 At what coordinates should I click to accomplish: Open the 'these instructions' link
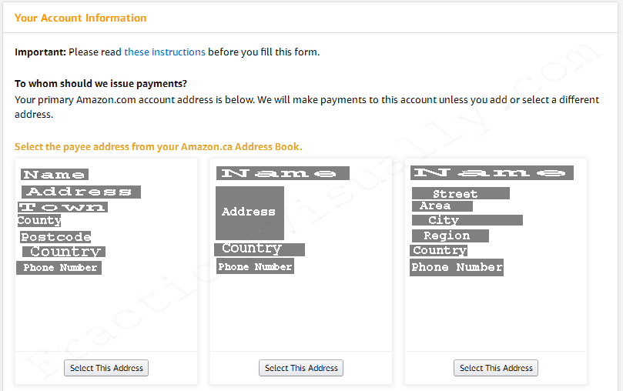165,52
